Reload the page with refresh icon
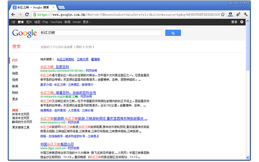 pos(27,15)
